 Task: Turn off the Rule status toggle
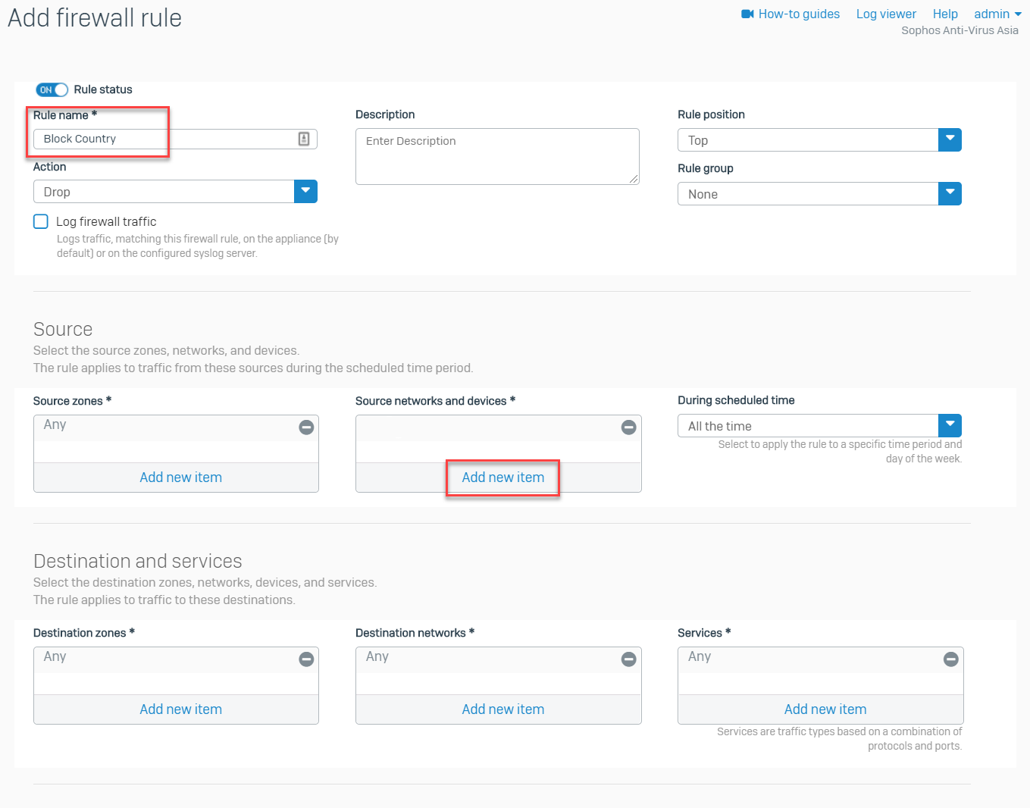click(x=51, y=89)
